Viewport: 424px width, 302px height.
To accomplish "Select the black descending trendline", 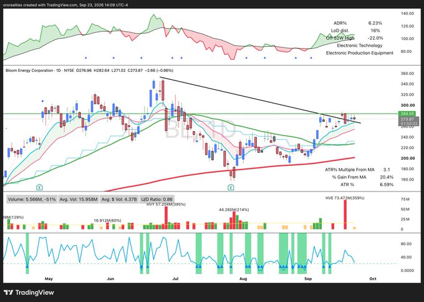I will 259,100.
